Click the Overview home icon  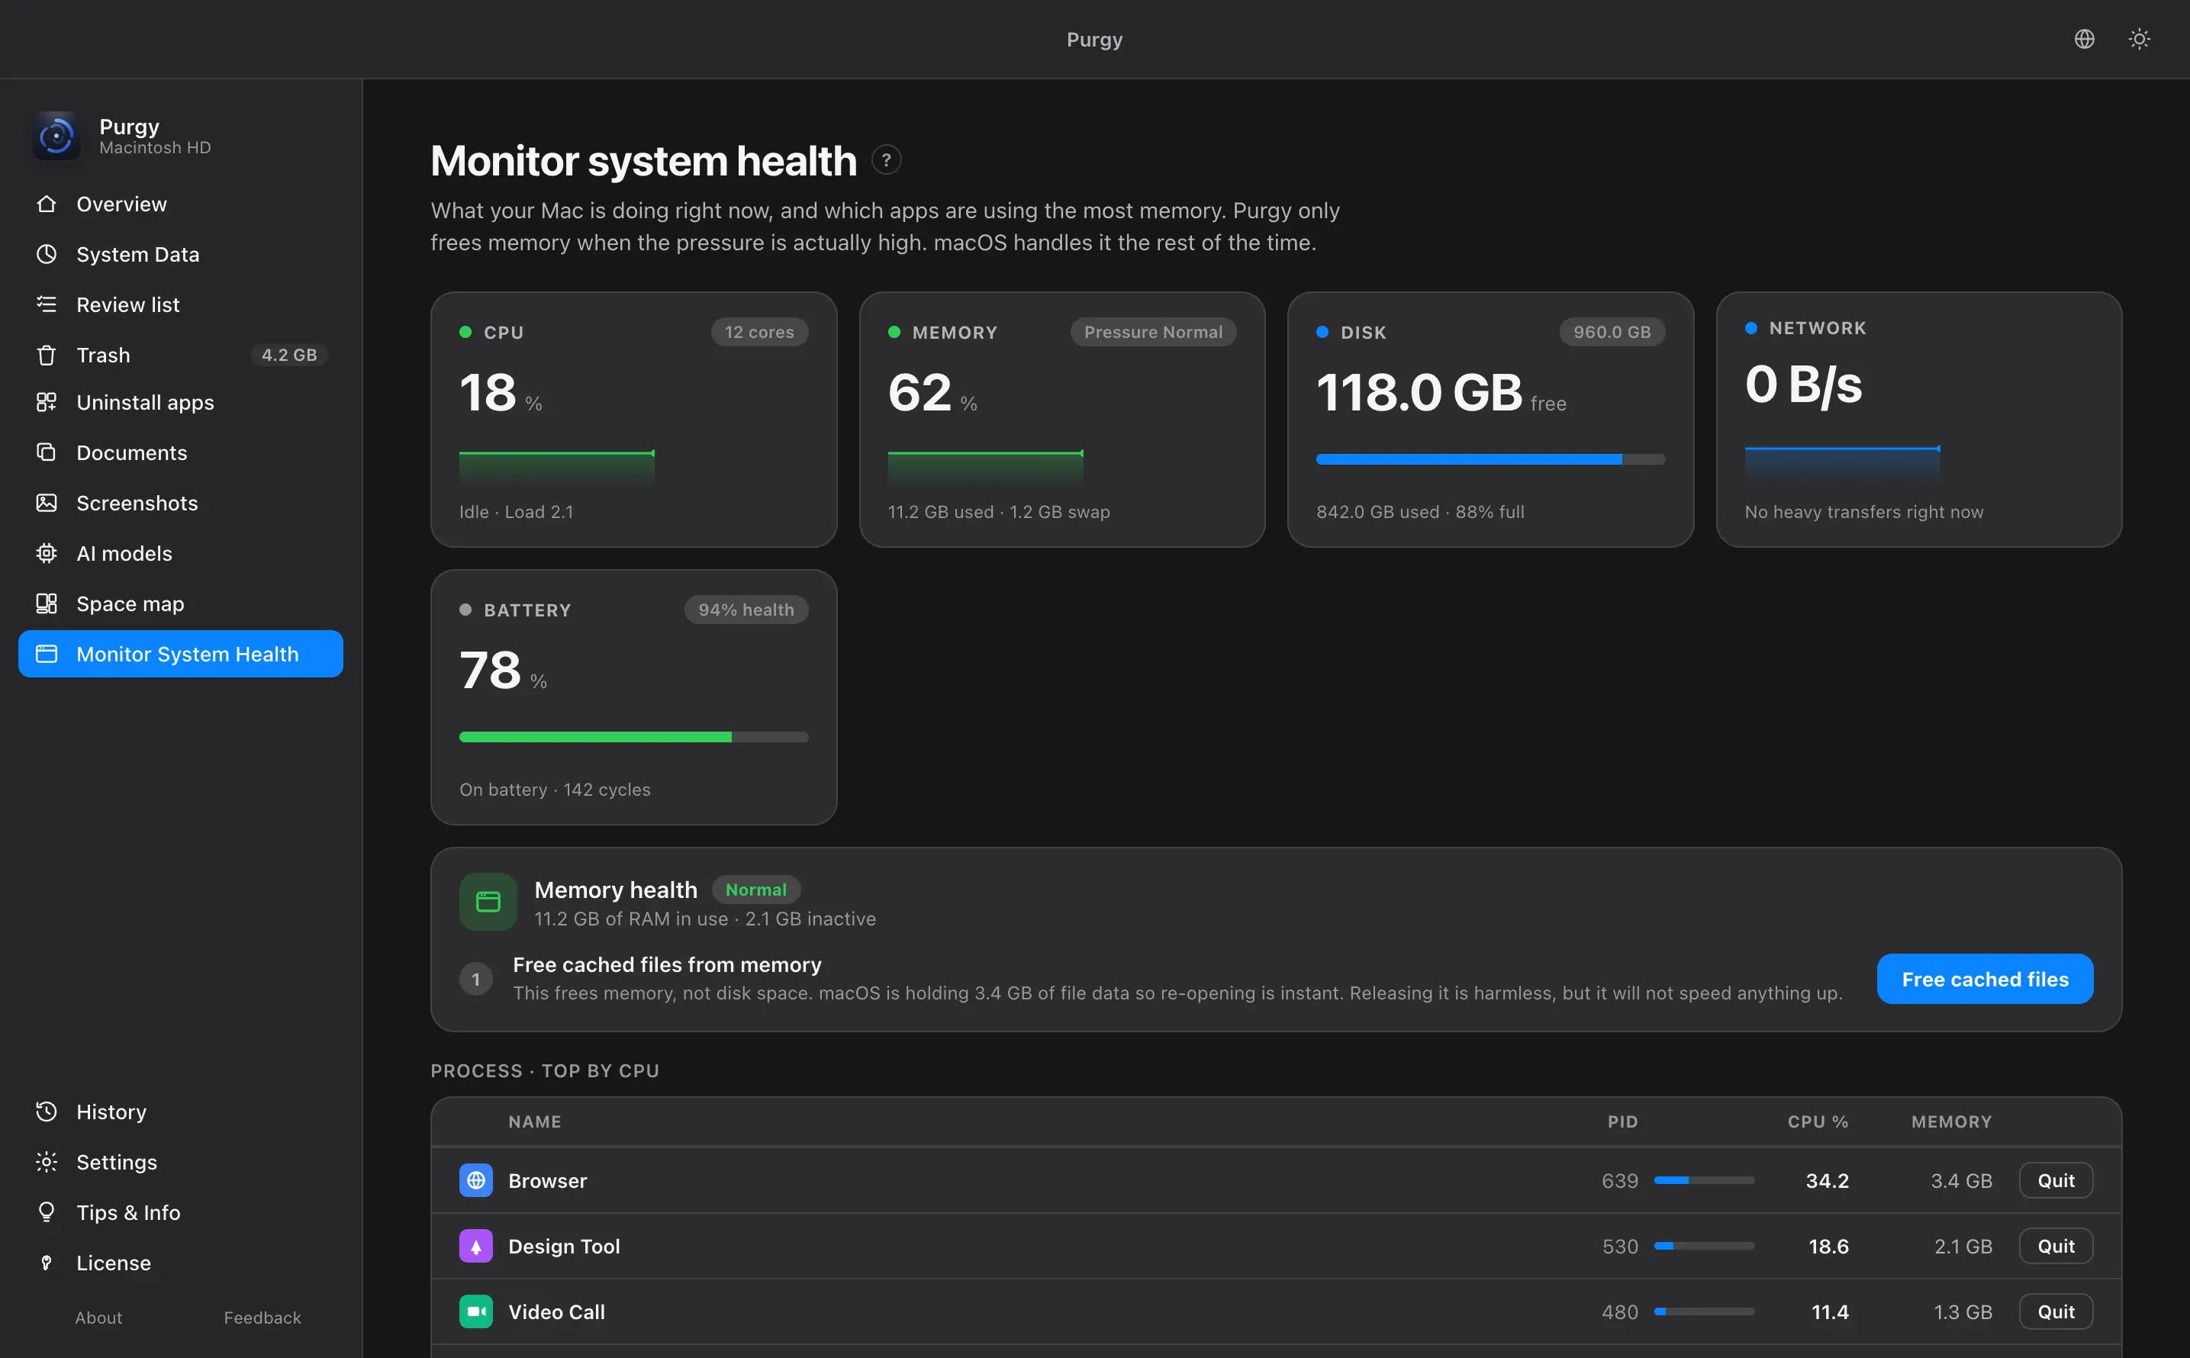47,204
